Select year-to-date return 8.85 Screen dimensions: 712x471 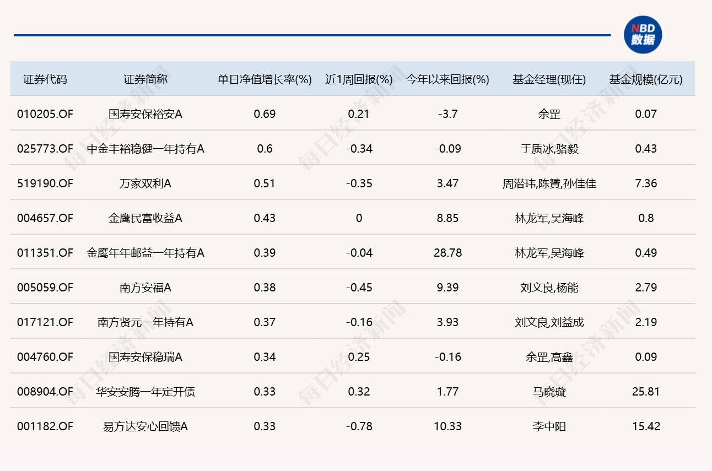click(x=447, y=218)
